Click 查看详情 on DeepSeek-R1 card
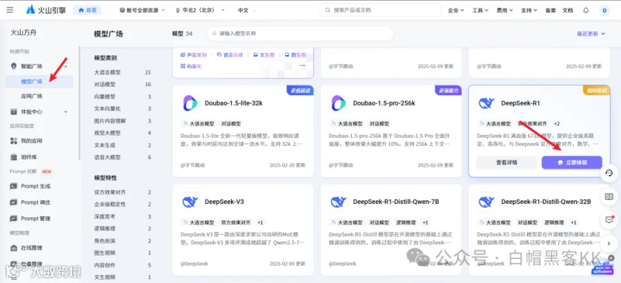The width and height of the screenshot is (621, 283). coord(506,162)
